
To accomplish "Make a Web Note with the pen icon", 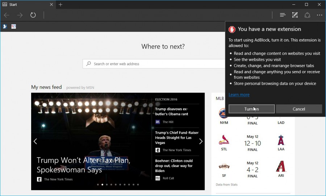I will [295, 15].
